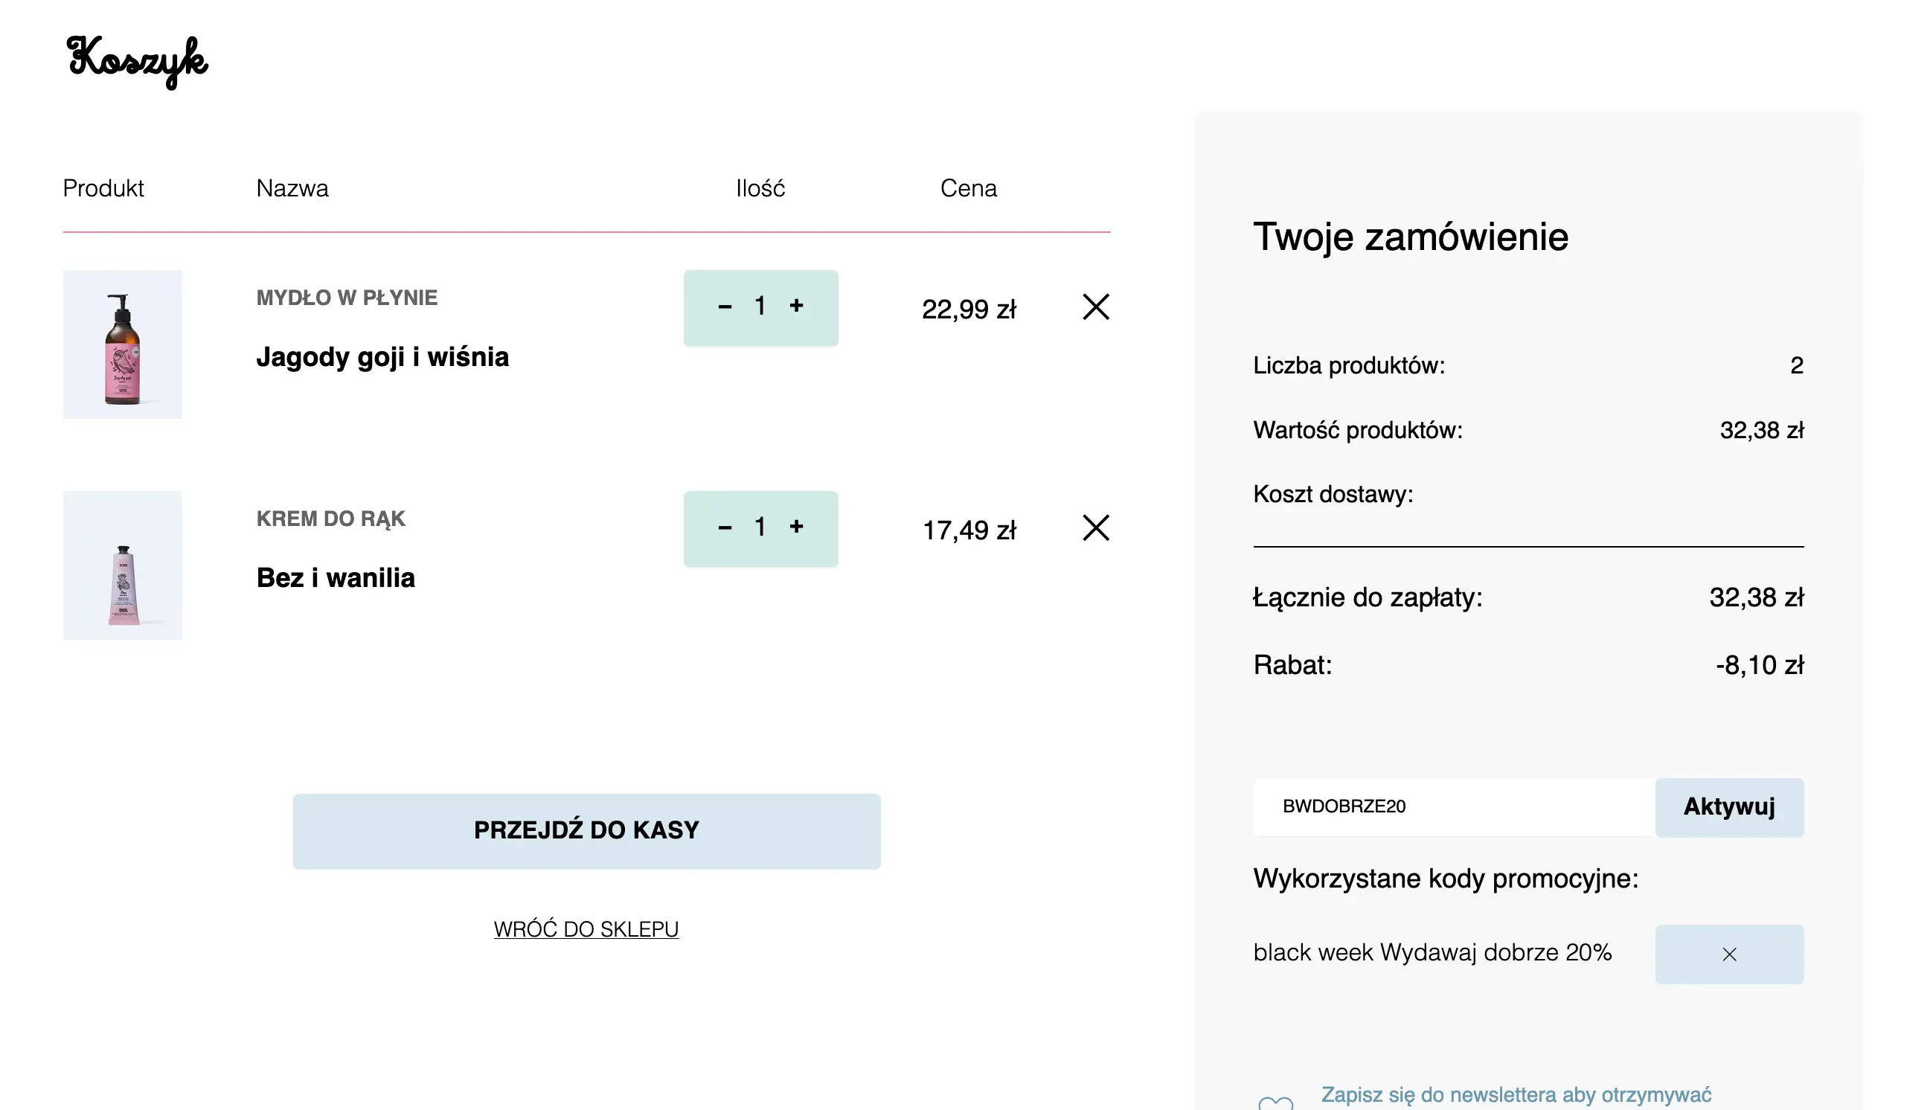Image resolution: width=1930 pixels, height=1110 pixels.
Task: Decrease quantity of Bez i wanilia cream
Action: point(724,527)
